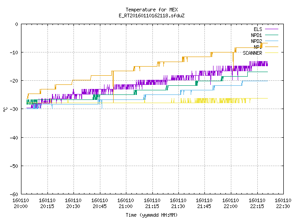292x219 pixels.
Task: Select the x-axis tick label 21:45
Action: [x=204, y=206]
